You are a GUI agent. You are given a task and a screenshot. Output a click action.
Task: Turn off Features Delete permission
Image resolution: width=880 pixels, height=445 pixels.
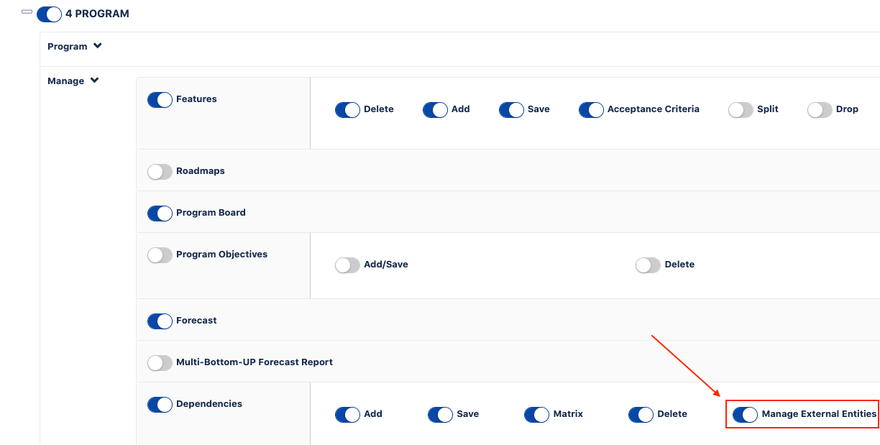tap(347, 109)
